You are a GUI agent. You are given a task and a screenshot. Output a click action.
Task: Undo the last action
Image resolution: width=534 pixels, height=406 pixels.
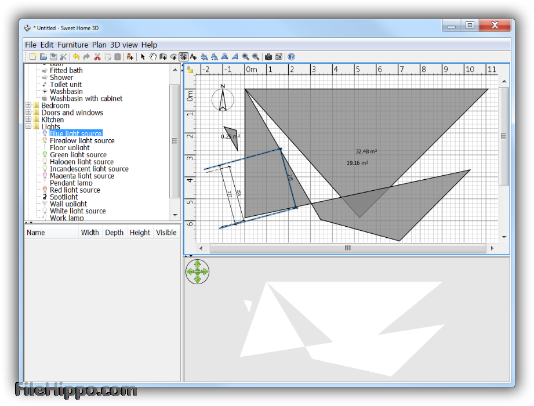tap(77, 57)
